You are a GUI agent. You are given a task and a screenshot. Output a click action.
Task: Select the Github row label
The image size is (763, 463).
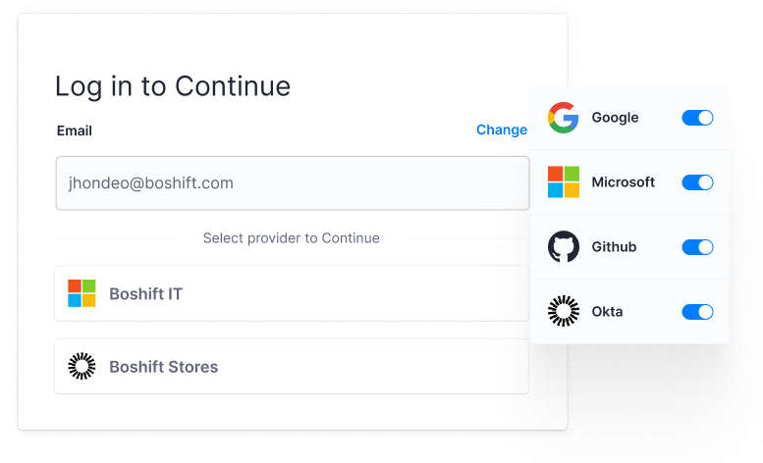point(614,247)
